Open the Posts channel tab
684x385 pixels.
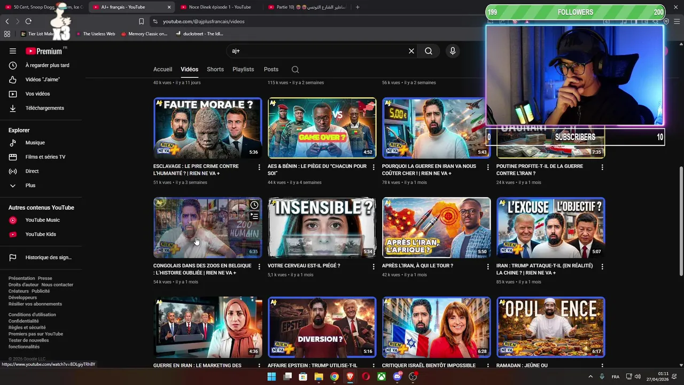[271, 70]
